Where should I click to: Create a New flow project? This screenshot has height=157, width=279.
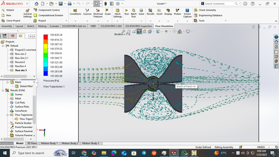[x=6, y=15]
